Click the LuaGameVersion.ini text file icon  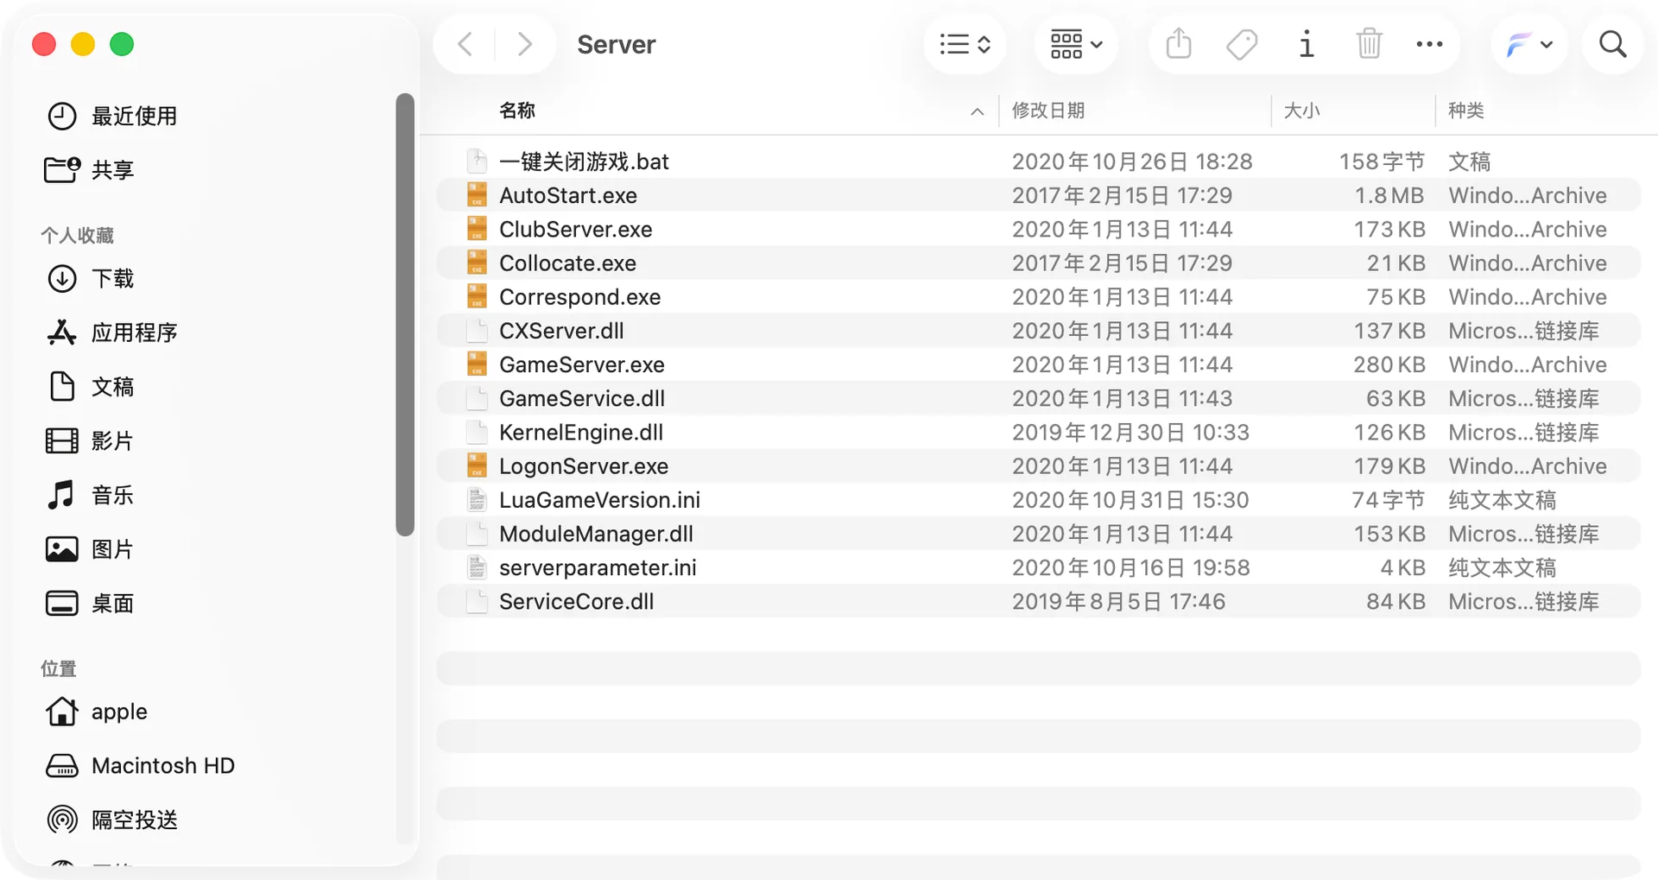pyautogui.click(x=477, y=500)
